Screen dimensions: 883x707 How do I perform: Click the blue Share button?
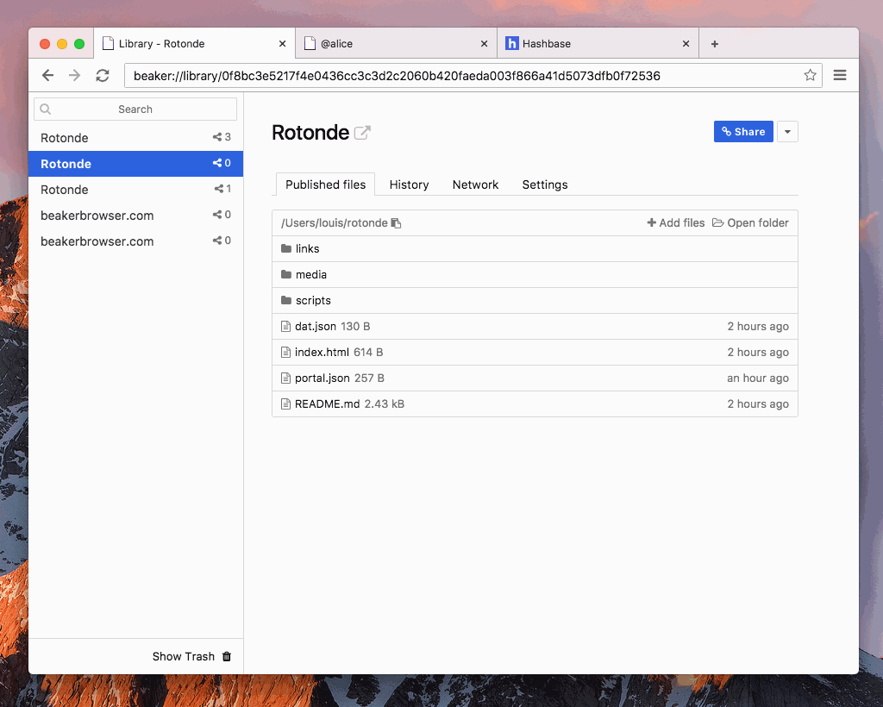click(x=743, y=132)
